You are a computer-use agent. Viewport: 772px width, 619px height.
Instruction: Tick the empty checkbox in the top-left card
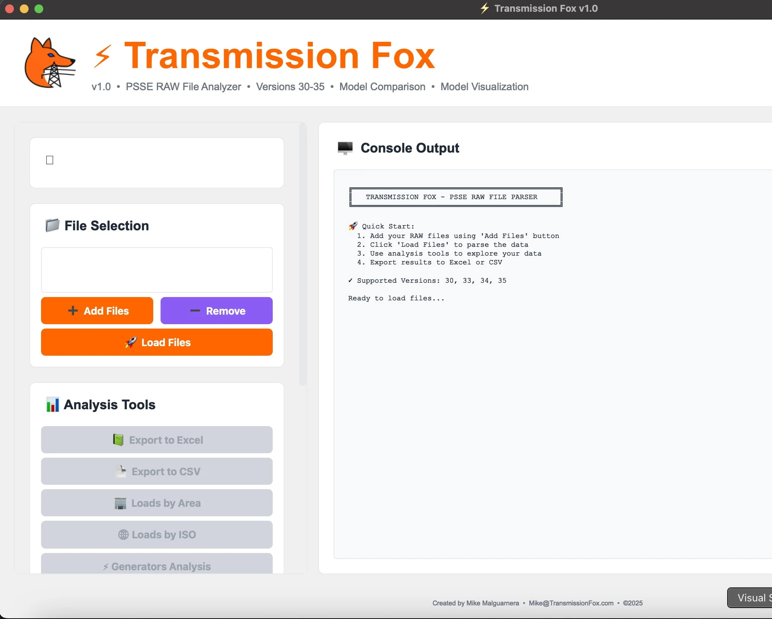tap(49, 159)
